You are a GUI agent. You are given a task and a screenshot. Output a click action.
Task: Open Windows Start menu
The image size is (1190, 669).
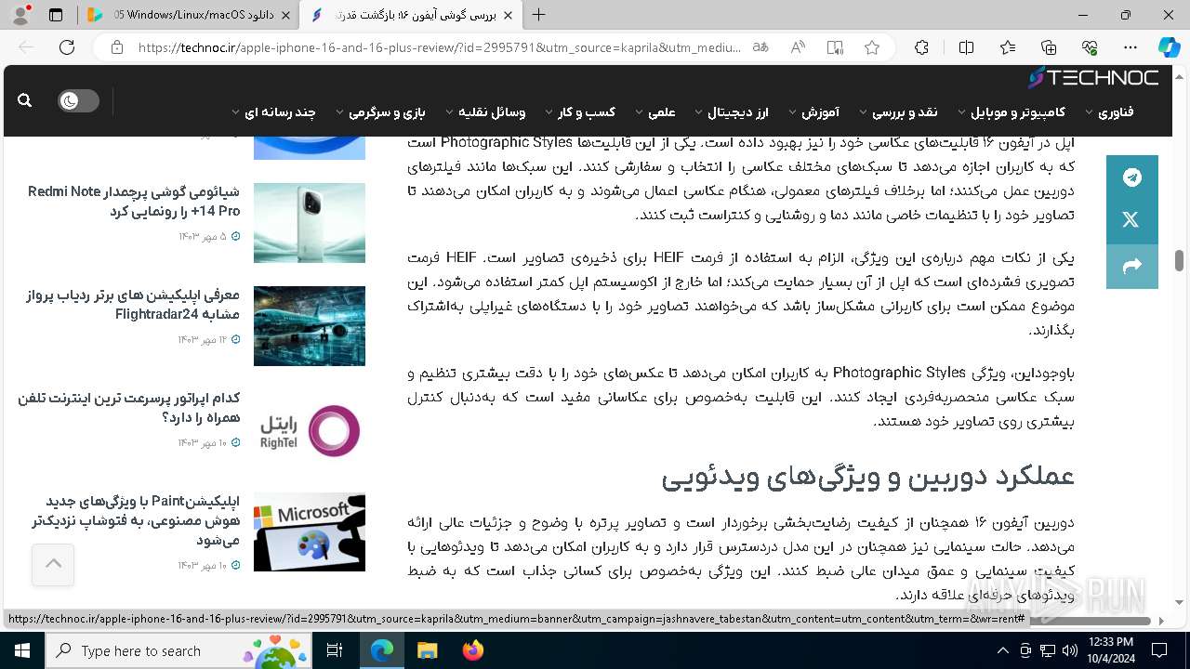21,651
